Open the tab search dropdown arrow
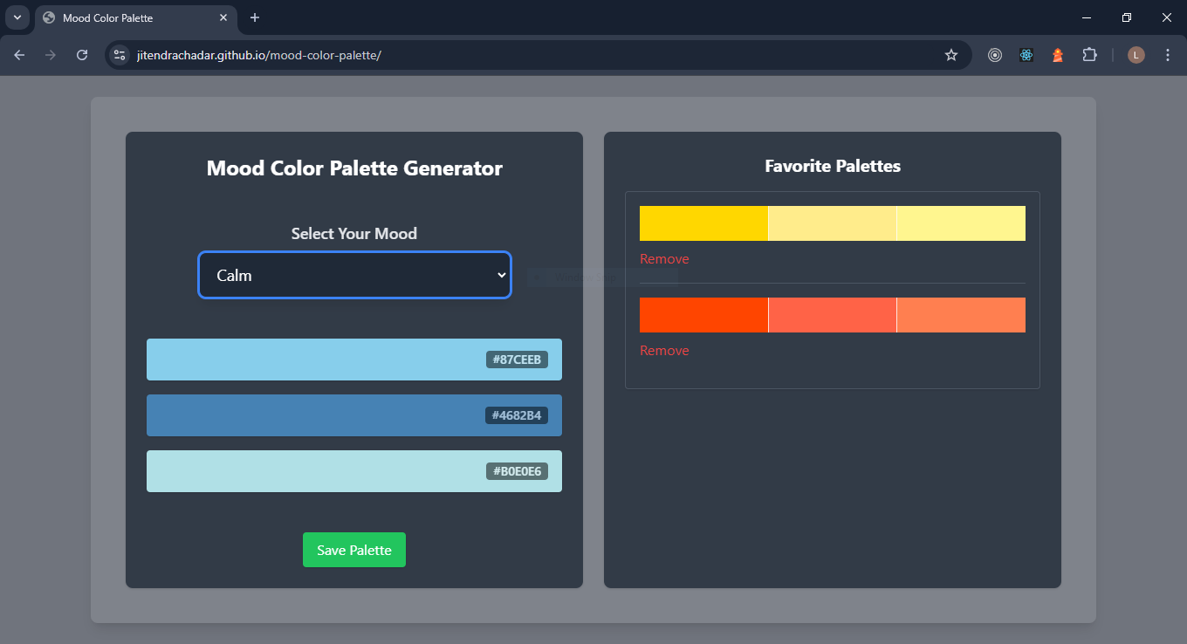This screenshot has width=1187, height=644. click(17, 17)
